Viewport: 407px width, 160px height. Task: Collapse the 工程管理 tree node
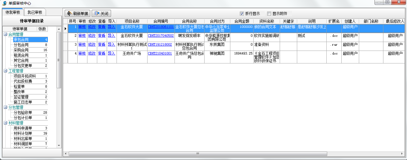point(6,71)
